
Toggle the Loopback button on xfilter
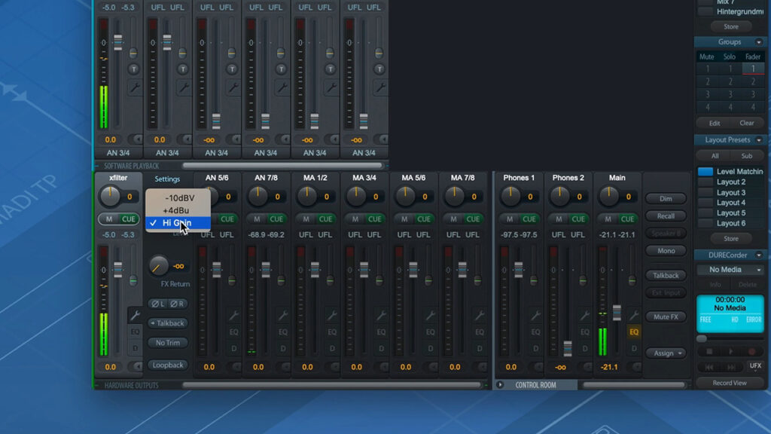(167, 365)
